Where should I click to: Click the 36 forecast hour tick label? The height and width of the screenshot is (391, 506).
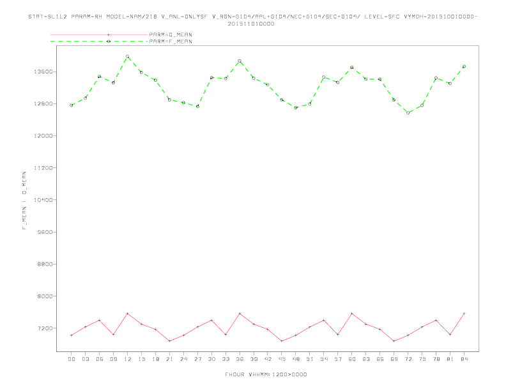(240, 359)
